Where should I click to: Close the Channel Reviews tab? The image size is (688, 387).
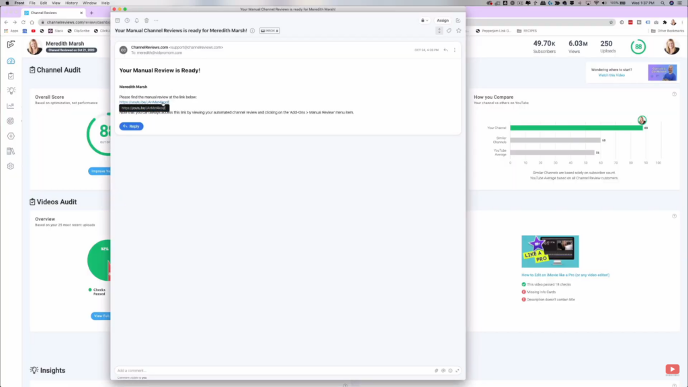point(81,13)
